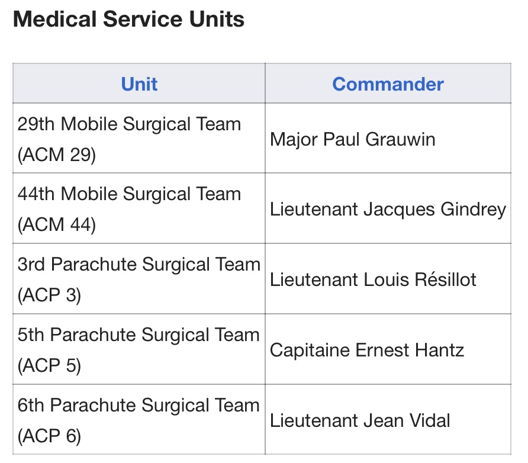Click the (ACP 5) abbreviation text
Screen dimensions: 528x463
[49, 366]
